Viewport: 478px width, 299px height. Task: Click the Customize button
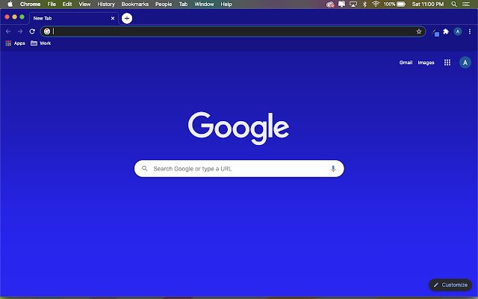click(450, 285)
